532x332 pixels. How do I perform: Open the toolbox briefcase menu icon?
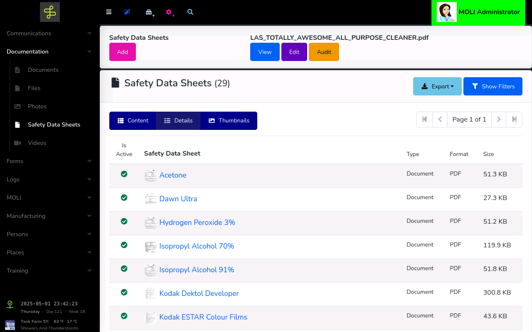[x=149, y=12]
